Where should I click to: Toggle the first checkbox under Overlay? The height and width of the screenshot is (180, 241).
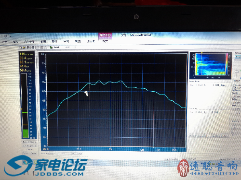[x=233, y=124]
